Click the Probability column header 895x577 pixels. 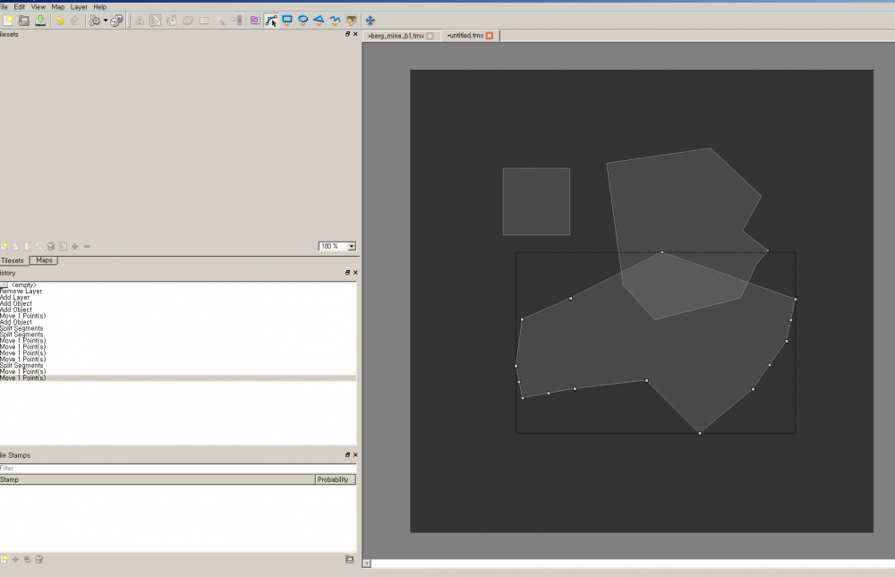click(x=335, y=479)
